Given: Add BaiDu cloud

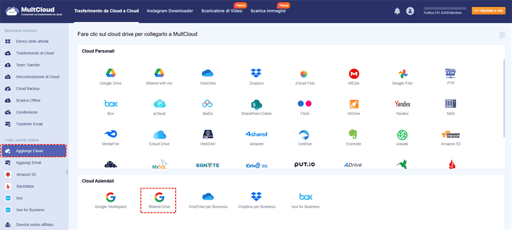Looking at the screenshot, I should click(208, 108).
